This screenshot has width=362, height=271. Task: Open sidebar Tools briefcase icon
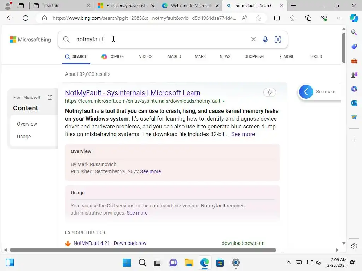pos(354,61)
